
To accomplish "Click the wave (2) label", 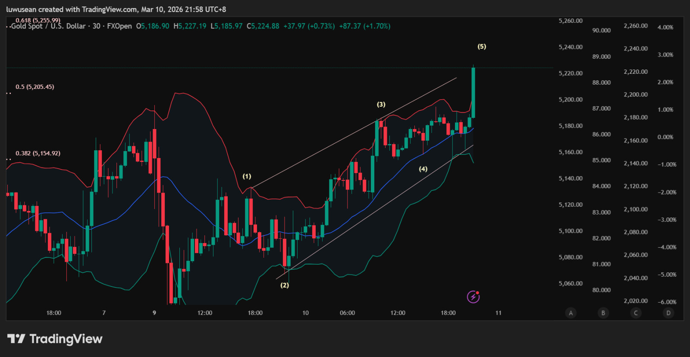I will pos(285,285).
